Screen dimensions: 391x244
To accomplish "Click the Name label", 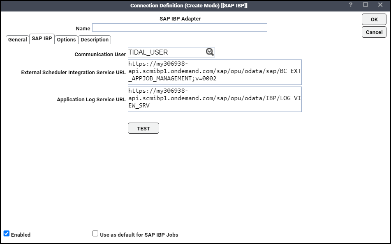I will click(x=83, y=29).
